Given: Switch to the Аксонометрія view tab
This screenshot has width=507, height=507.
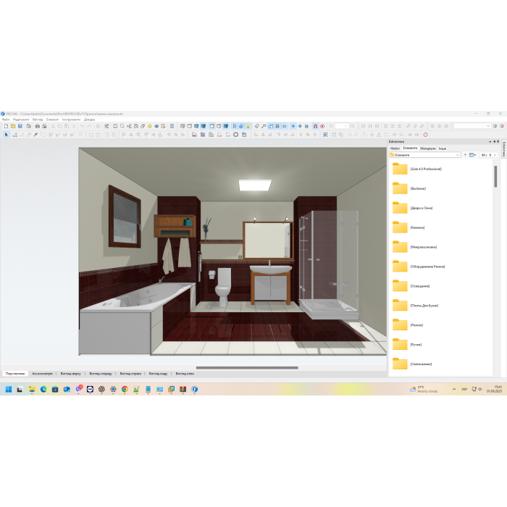Looking at the screenshot, I should (x=42, y=374).
